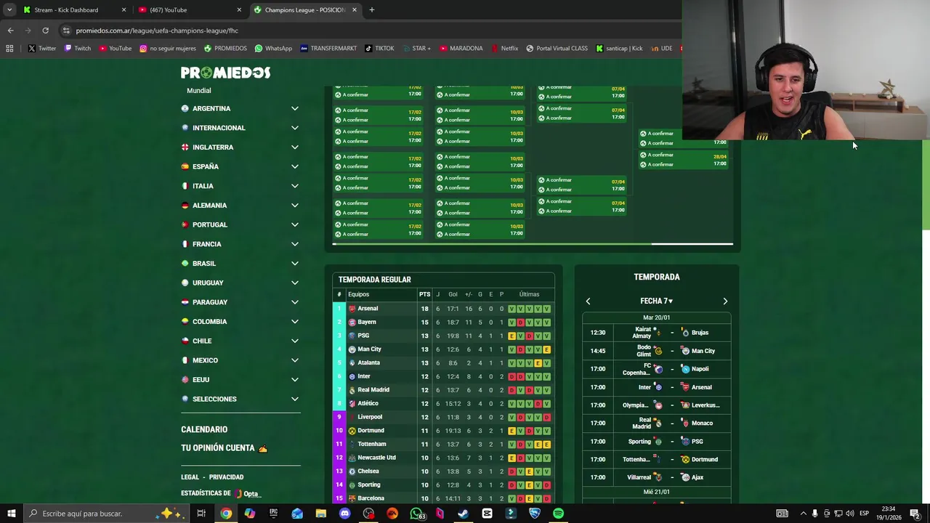Open the TRANSFERMARKT bookmark
Screen dimensions: 930x523
[328, 49]
